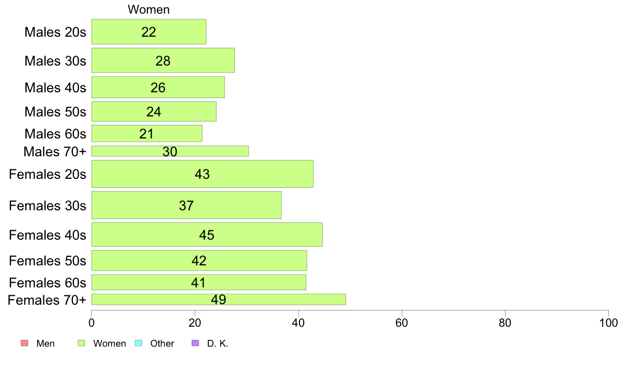
Task: Click the Females 60s bar showing 41
Action: point(199,282)
